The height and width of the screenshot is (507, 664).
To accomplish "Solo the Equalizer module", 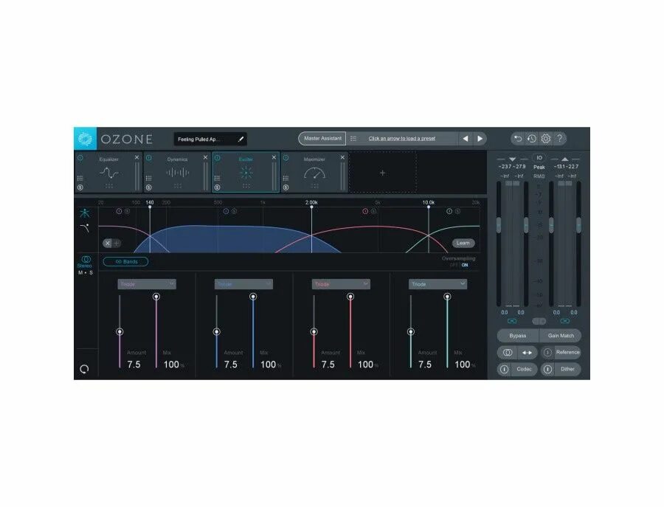I will coord(80,187).
